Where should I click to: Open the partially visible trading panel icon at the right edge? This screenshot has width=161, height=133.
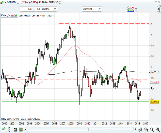coord(159,9)
